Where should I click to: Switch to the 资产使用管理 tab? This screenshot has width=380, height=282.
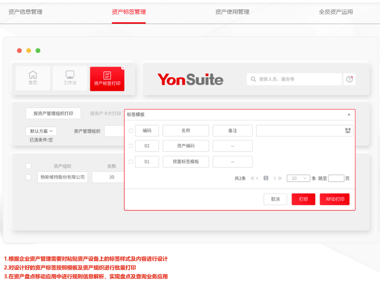coord(232,12)
